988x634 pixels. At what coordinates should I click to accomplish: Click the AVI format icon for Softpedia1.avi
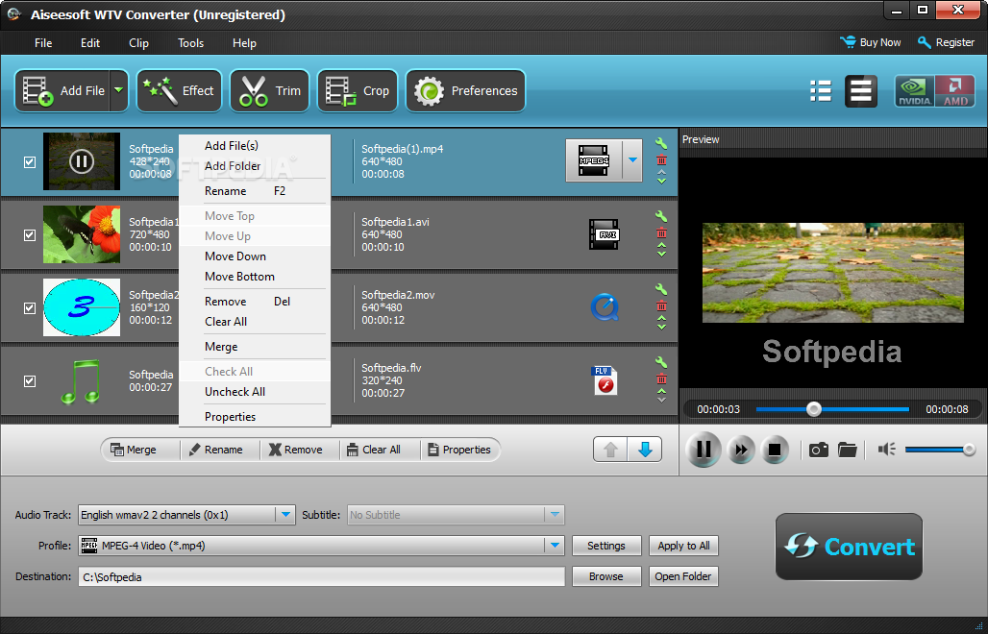click(604, 234)
